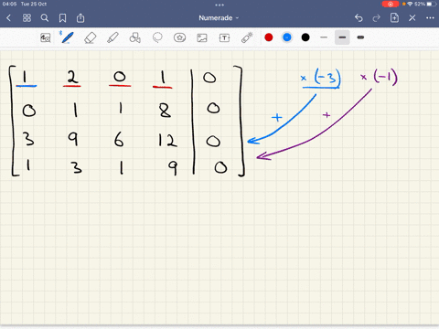Image resolution: width=439 pixels, height=329 pixels.
Task: Select the Elements star tool
Action: [179, 37]
